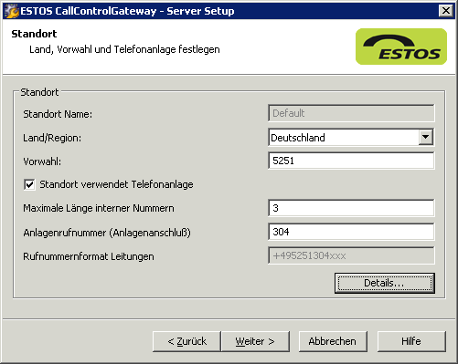Cancel setup with Abbrechen

tap(333, 341)
